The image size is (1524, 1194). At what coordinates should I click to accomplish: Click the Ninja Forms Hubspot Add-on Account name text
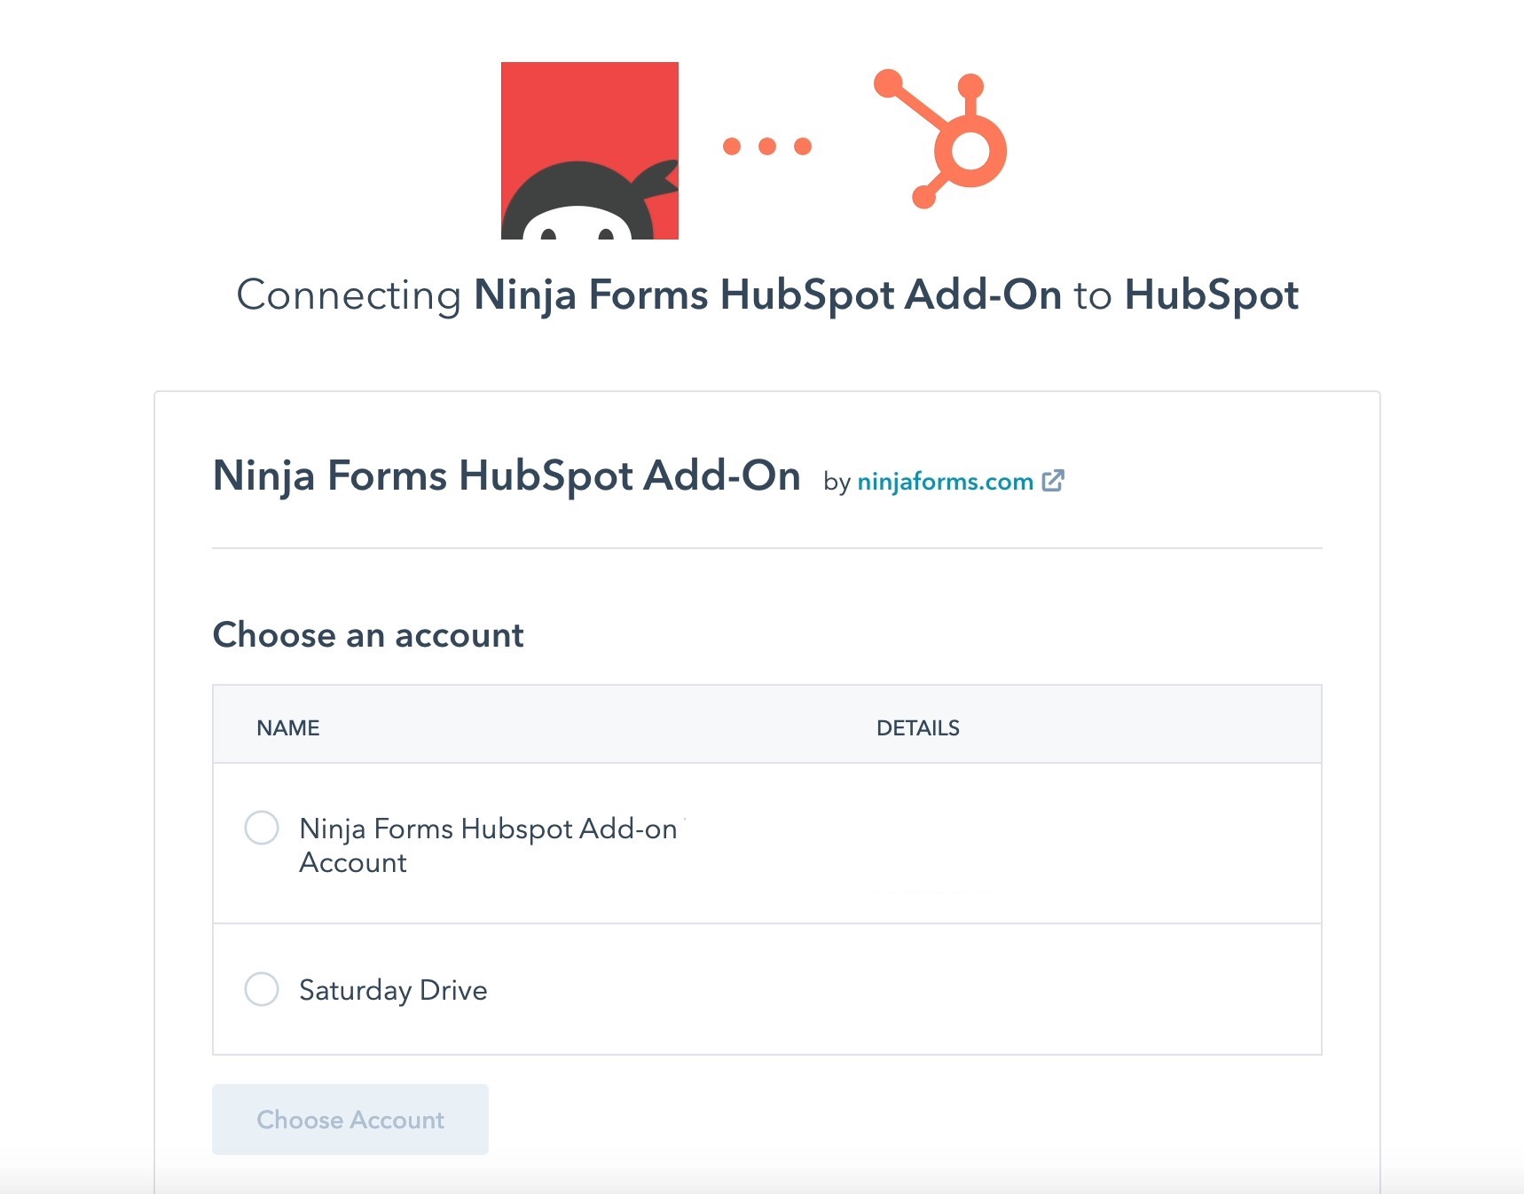point(487,844)
